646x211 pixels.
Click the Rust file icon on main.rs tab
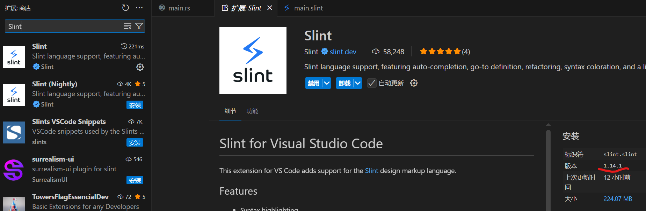tap(162, 8)
